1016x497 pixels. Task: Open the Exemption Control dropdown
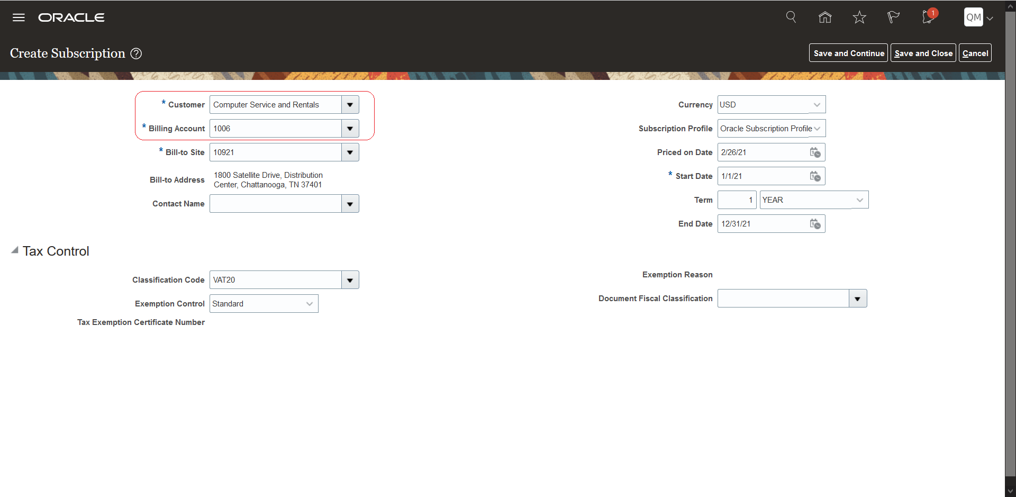tap(264, 304)
